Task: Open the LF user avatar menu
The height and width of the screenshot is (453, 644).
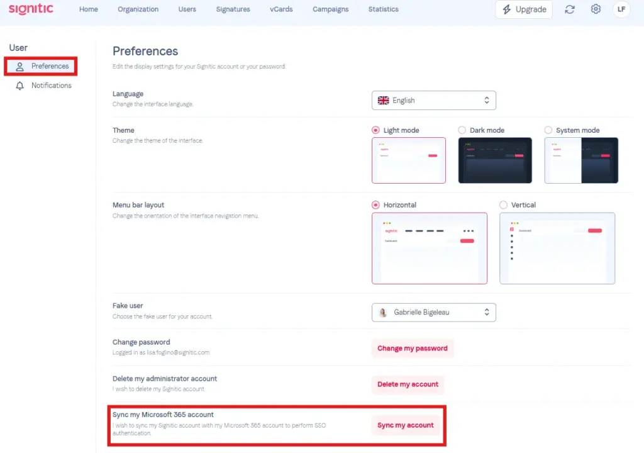Action: [621, 9]
